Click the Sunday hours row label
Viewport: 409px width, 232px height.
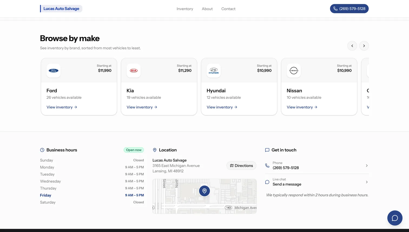47,160
